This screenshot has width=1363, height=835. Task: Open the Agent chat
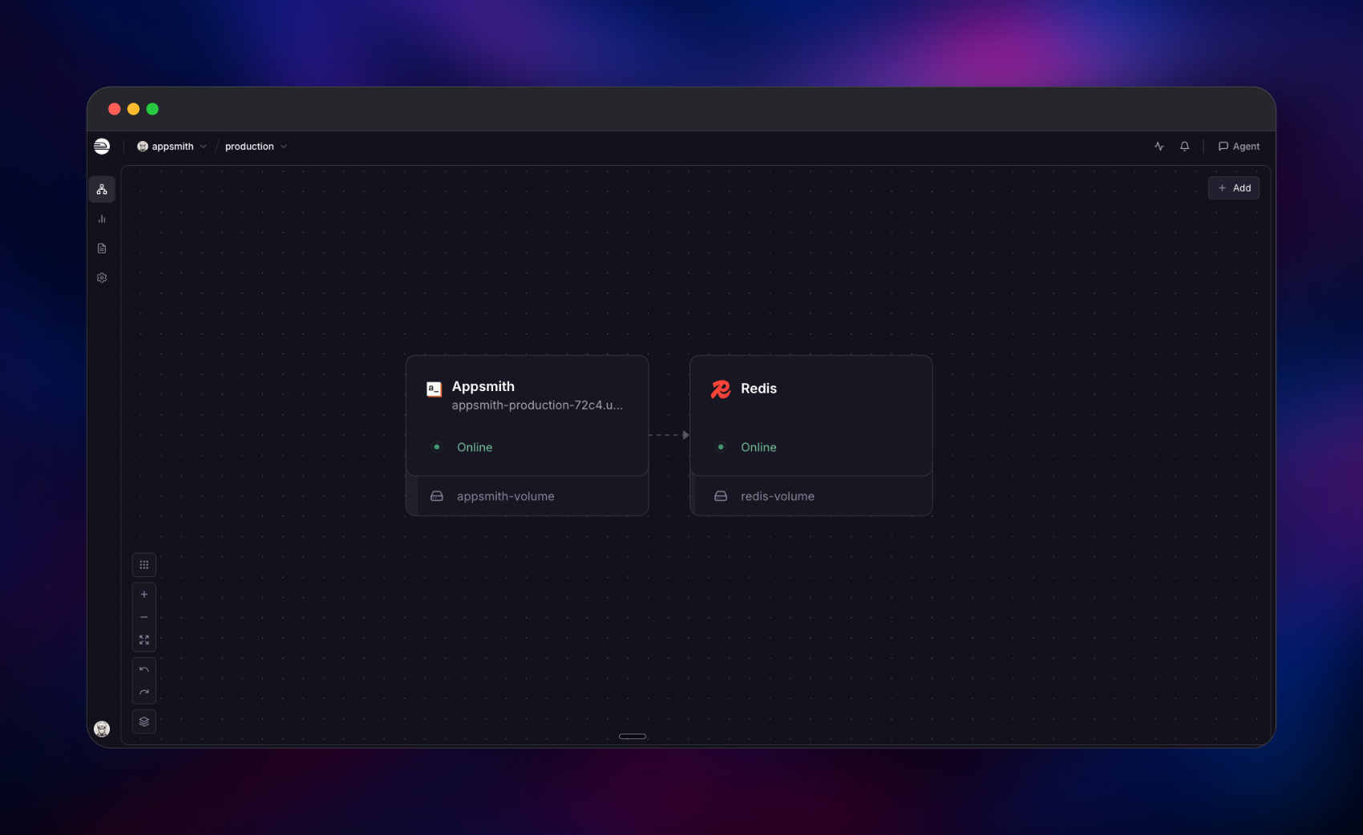1239,147
